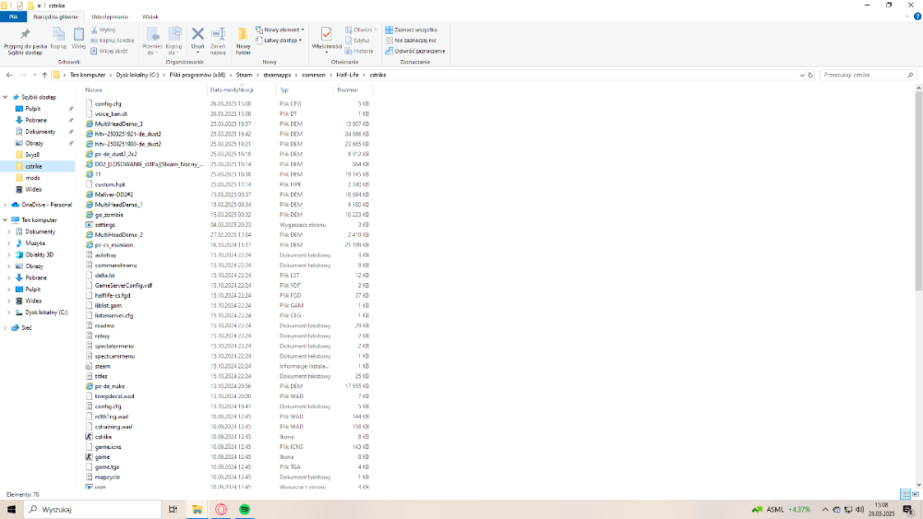
Task: Select the pz-de_nuke demo file
Action: (110, 386)
